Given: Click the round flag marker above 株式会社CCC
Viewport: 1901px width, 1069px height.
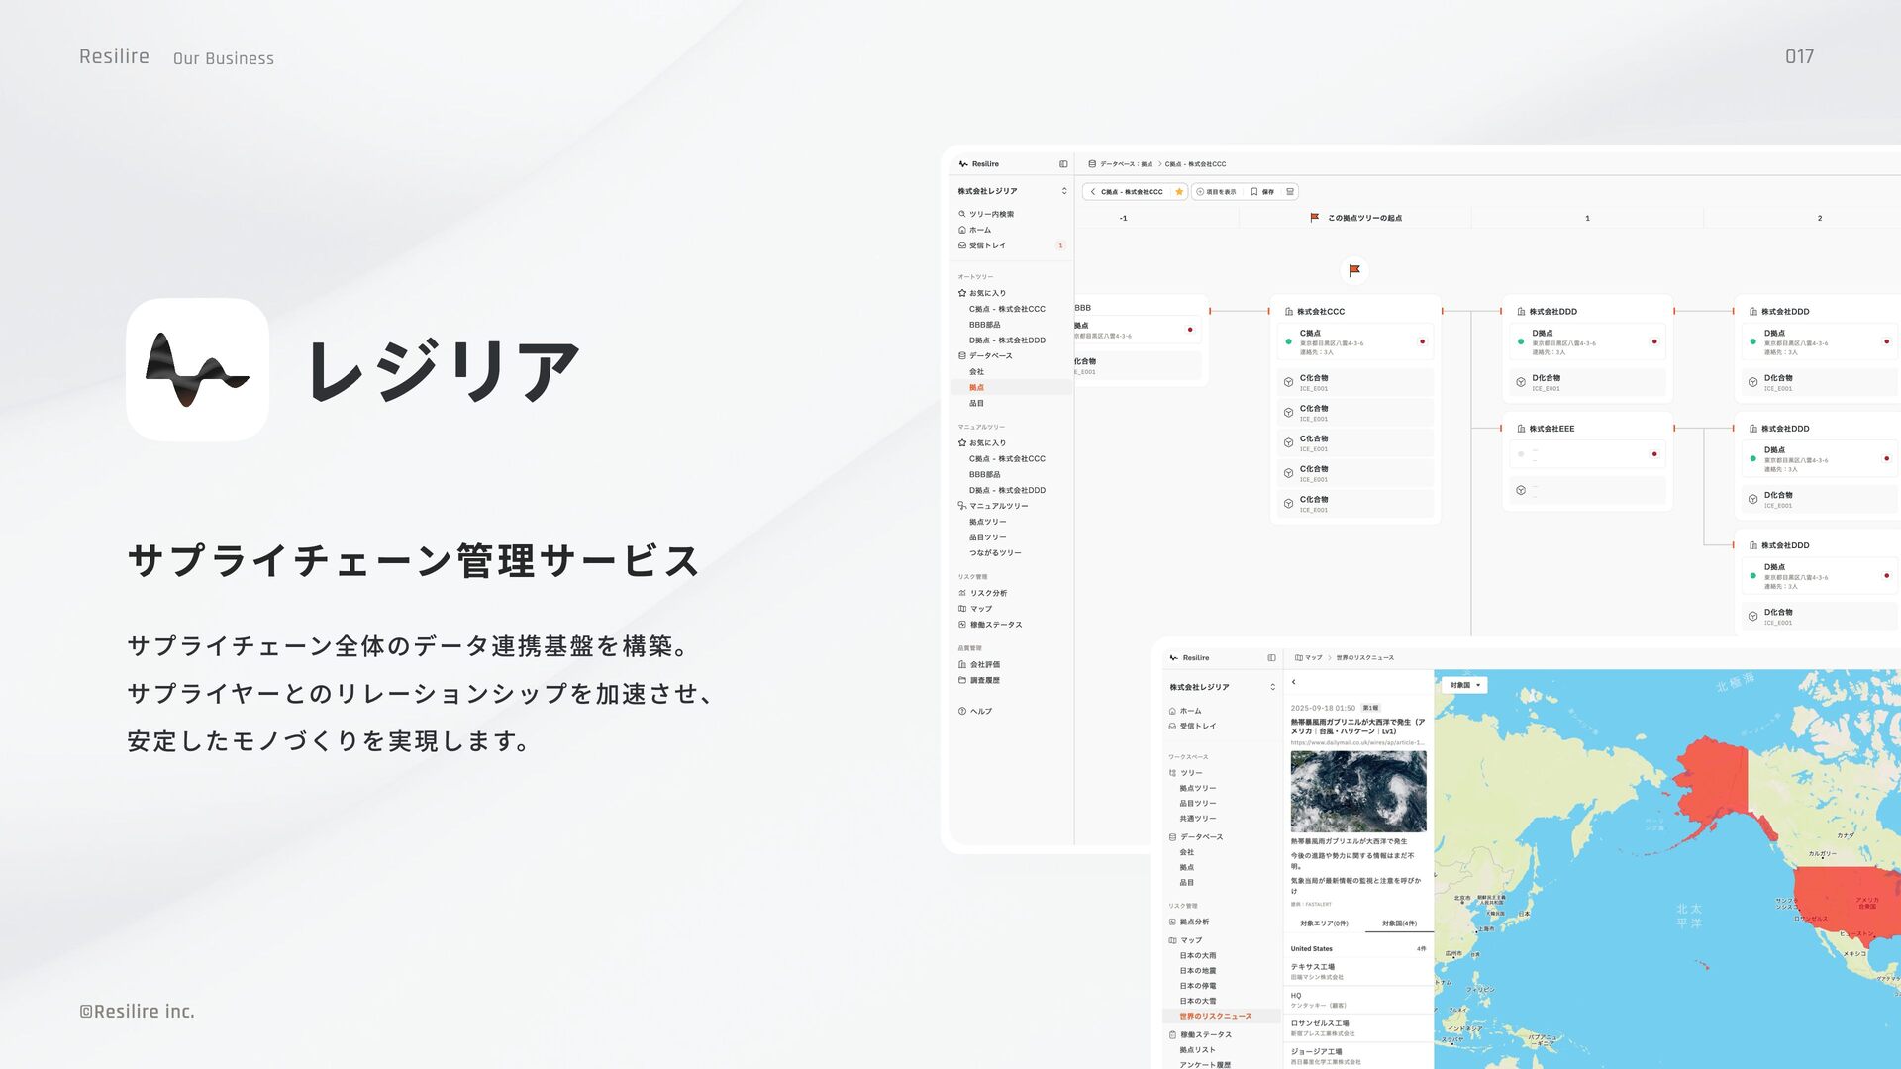Looking at the screenshot, I should pyautogui.click(x=1354, y=270).
